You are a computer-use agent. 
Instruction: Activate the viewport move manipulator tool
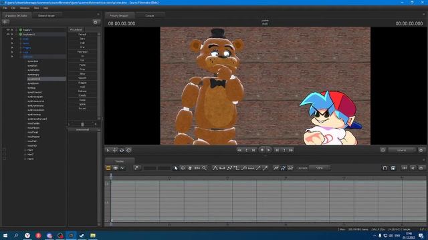[x=115, y=150]
